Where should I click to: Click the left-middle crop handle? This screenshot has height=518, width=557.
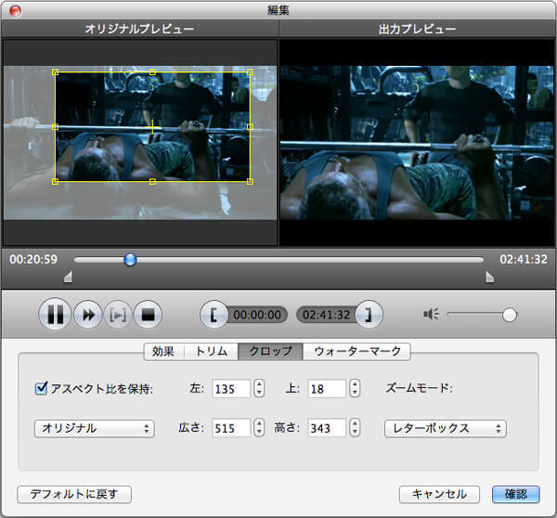click(x=55, y=127)
